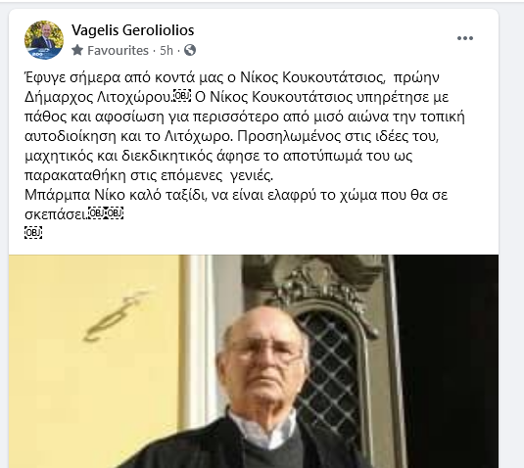
Task: Open the Vagelis Geroliolios profile name link
Action: coord(132,30)
